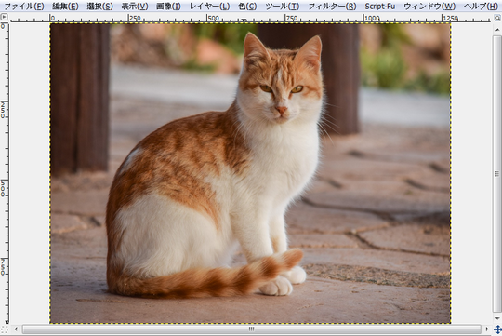Open the フィルター(R) menu
Image resolution: width=502 pixels, height=336 pixels.
[332, 6]
